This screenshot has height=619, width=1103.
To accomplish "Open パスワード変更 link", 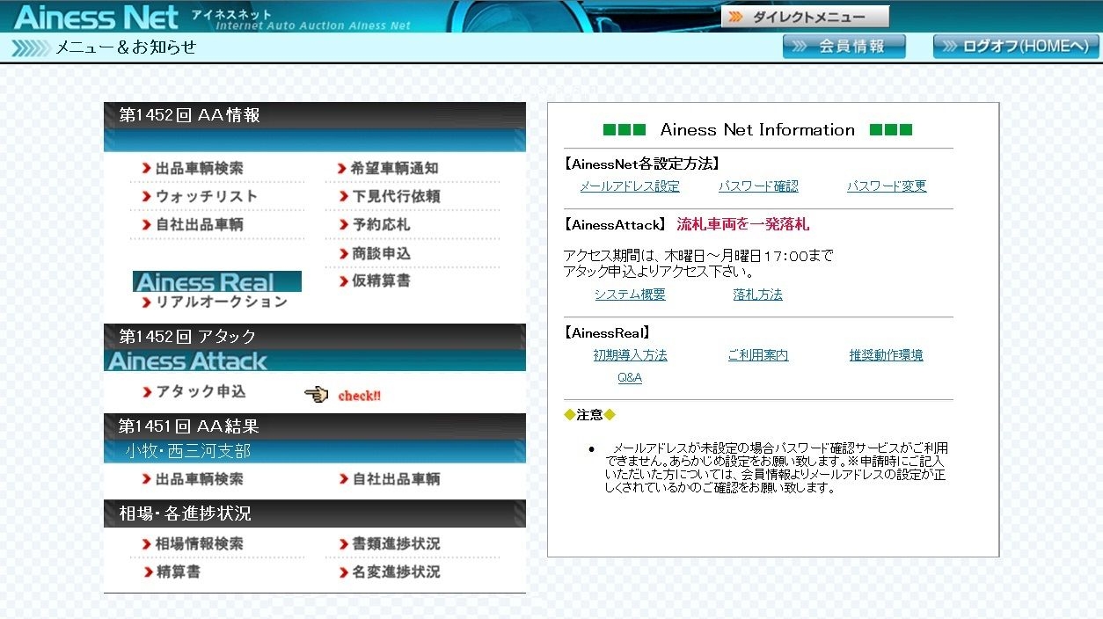I will pyautogui.click(x=887, y=186).
